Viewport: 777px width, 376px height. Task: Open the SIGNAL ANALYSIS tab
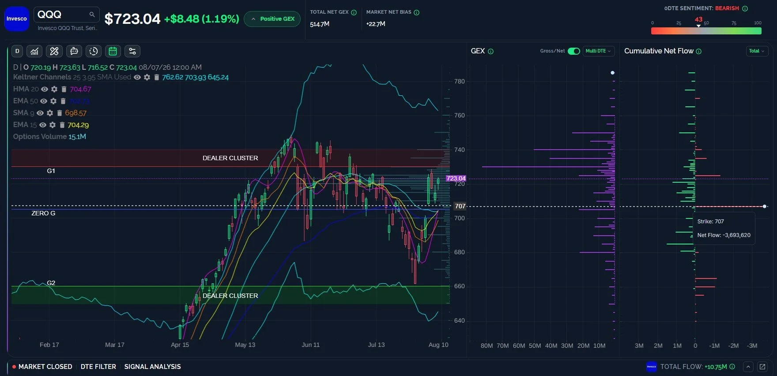coord(152,367)
